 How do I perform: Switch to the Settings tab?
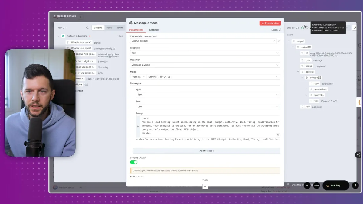(x=154, y=30)
